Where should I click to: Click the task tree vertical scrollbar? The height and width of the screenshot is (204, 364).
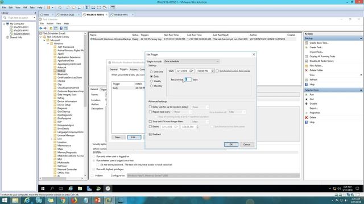click(85, 104)
